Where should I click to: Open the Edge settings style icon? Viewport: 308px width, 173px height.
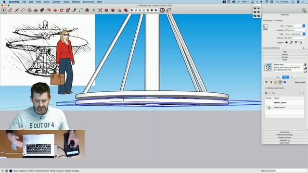[x=266, y=82]
